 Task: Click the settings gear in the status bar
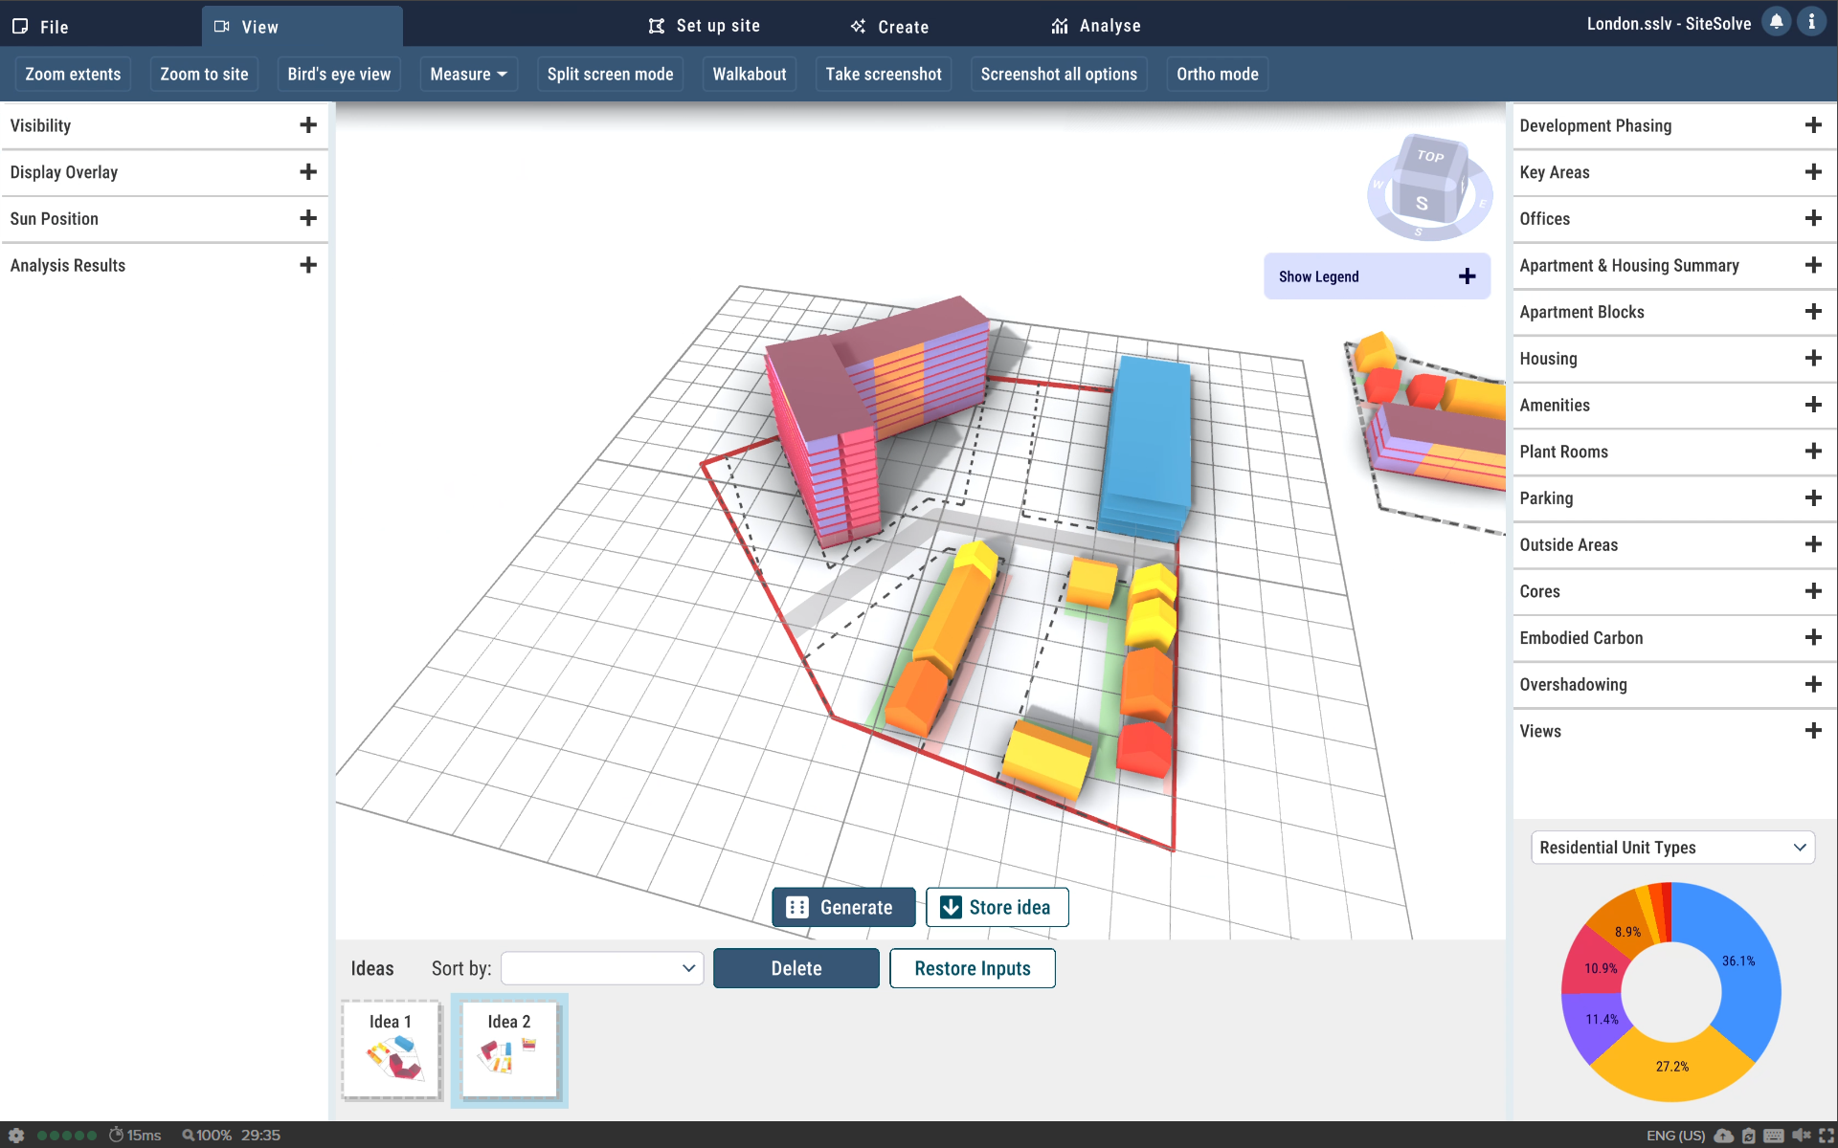coord(16,1136)
